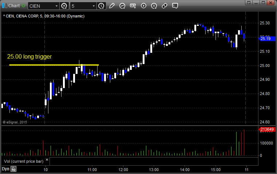This screenshot has width=277, height=174.
Task: Select the drawing pencil tool
Action: (112, 6)
